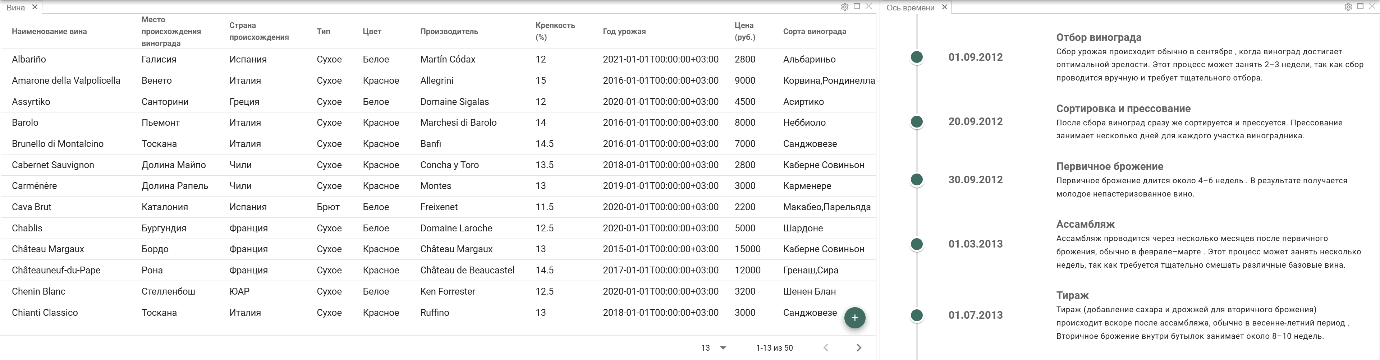Select timeline marker for 01.03.2013
The height and width of the screenshot is (360, 1380).
[917, 244]
